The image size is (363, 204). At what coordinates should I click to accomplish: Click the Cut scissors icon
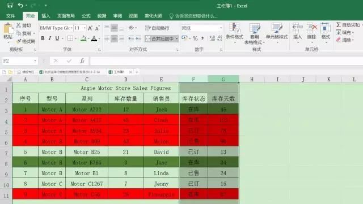coord(19,25)
